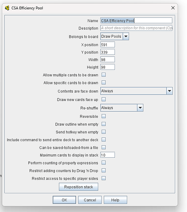Enable Send hotkey when empty
This screenshot has height=212, width=187.
pyautogui.click(x=103, y=132)
